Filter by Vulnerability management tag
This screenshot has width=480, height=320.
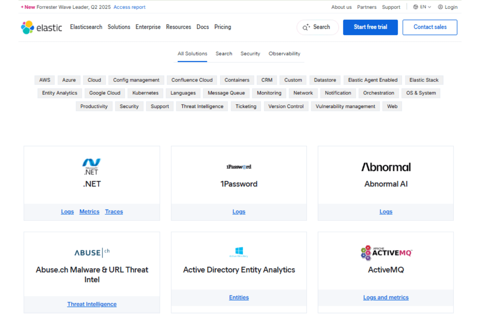(345, 106)
